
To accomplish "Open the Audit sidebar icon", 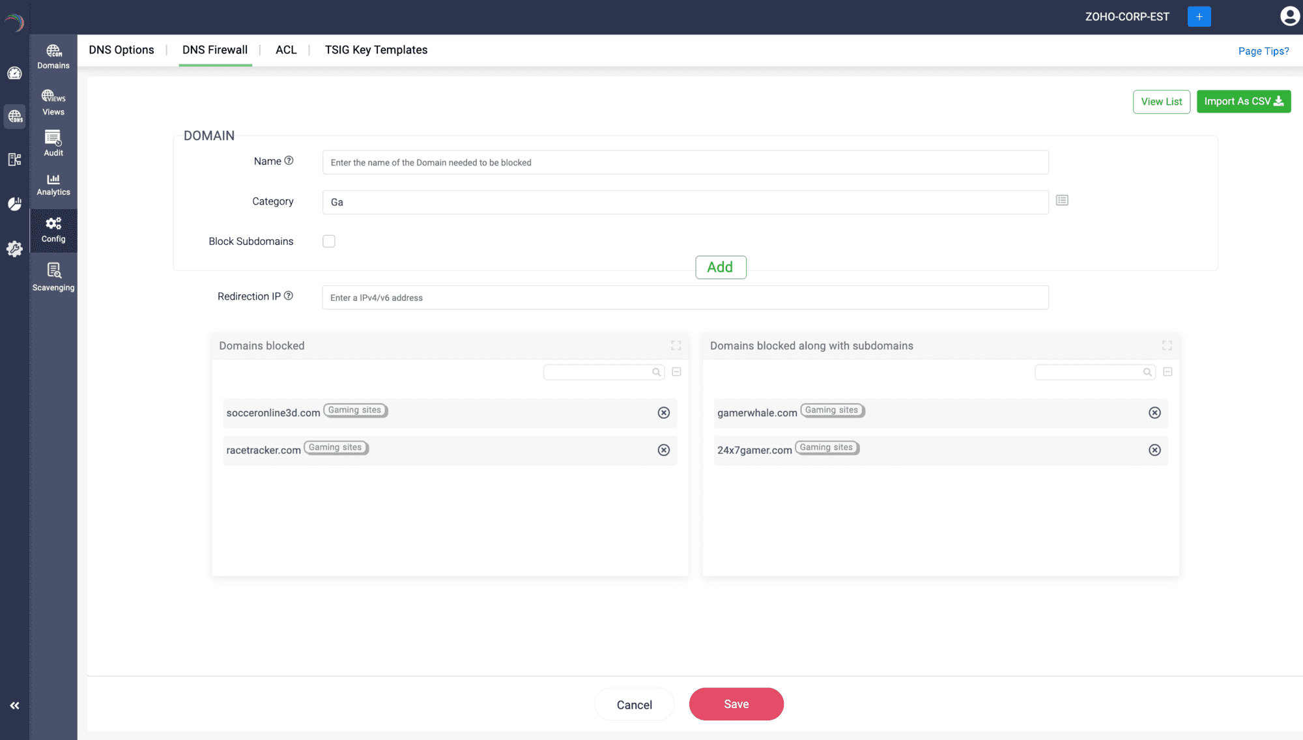I will point(53,143).
